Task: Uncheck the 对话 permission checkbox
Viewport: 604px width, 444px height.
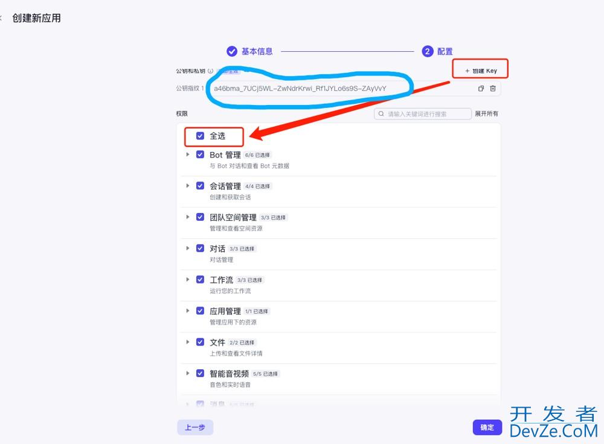Action: (200, 248)
